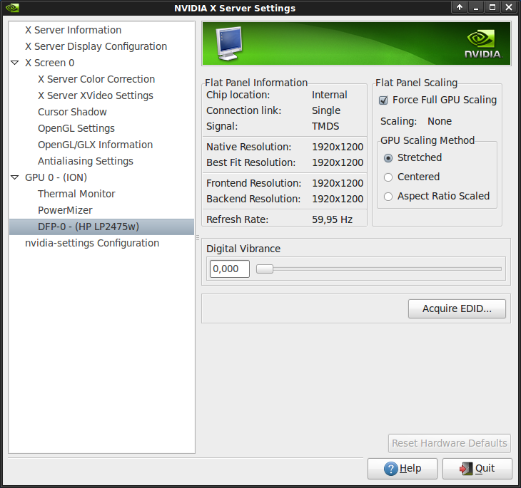521x488 pixels.
Task: Select the Aspect Ratio Scaled method
Action: 388,197
